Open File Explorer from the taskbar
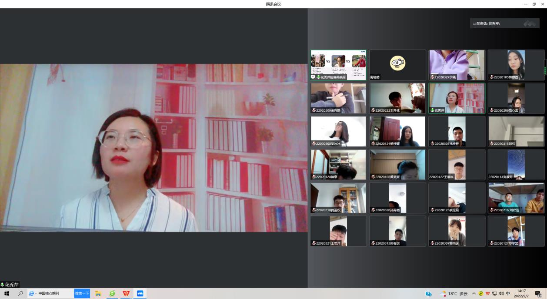The height and width of the screenshot is (299, 547). [x=98, y=294]
